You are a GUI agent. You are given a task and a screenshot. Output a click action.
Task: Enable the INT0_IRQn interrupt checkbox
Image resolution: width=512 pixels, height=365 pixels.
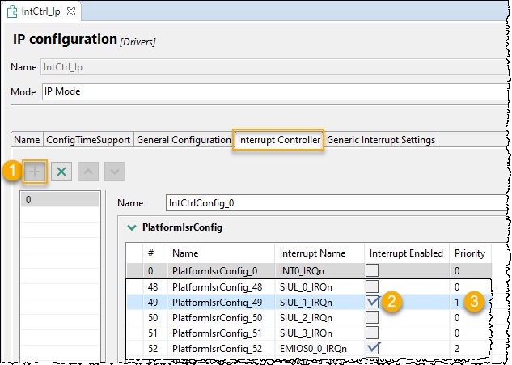coord(372,271)
